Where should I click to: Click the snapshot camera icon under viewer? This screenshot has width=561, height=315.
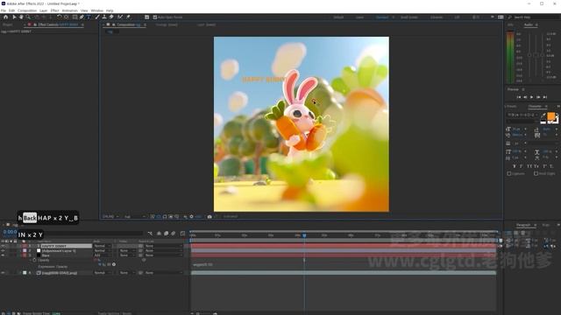pos(209,216)
